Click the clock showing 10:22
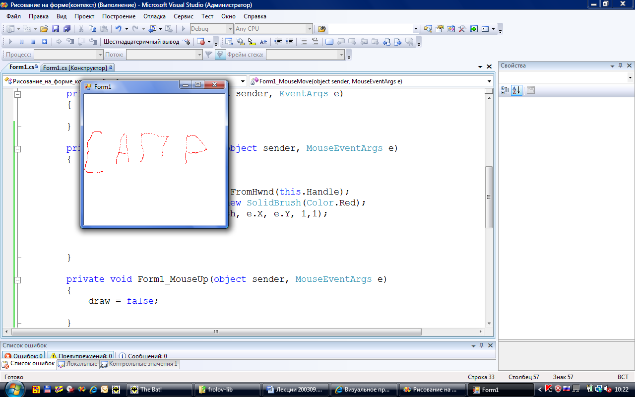The width and height of the screenshot is (635, 397). [621, 390]
